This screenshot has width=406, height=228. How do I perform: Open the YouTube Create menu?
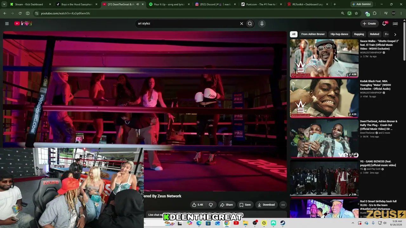click(x=369, y=23)
